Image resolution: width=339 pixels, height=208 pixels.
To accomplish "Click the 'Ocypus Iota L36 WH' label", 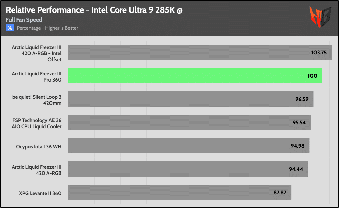I will point(39,147).
